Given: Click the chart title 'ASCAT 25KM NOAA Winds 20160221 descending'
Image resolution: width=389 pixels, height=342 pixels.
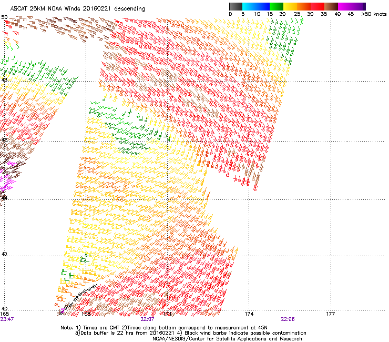Looking at the screenshot, I should 78,8.
